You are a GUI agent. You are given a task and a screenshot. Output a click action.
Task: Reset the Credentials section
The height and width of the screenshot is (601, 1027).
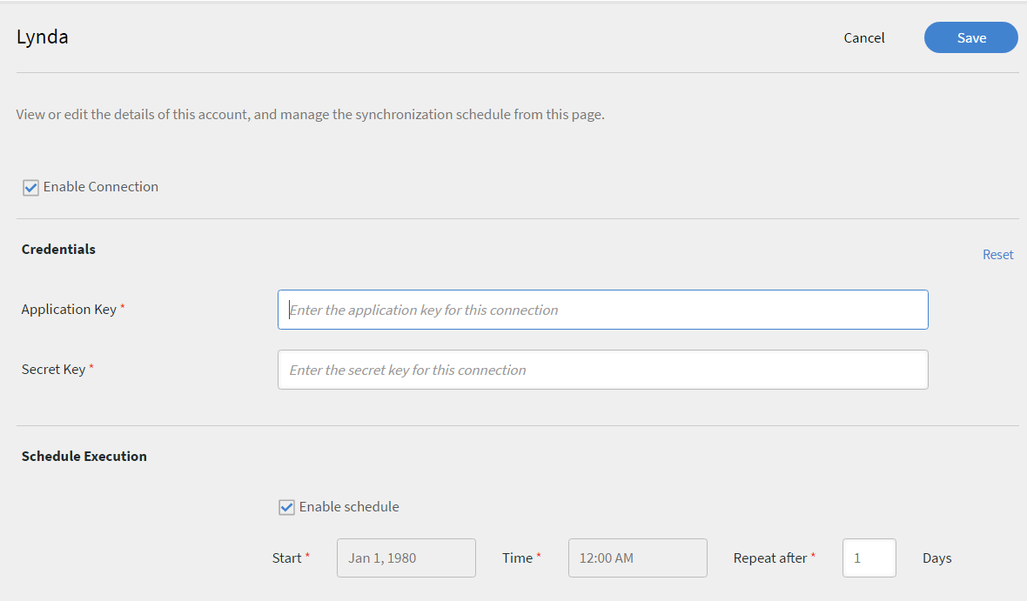click(997, 254)
